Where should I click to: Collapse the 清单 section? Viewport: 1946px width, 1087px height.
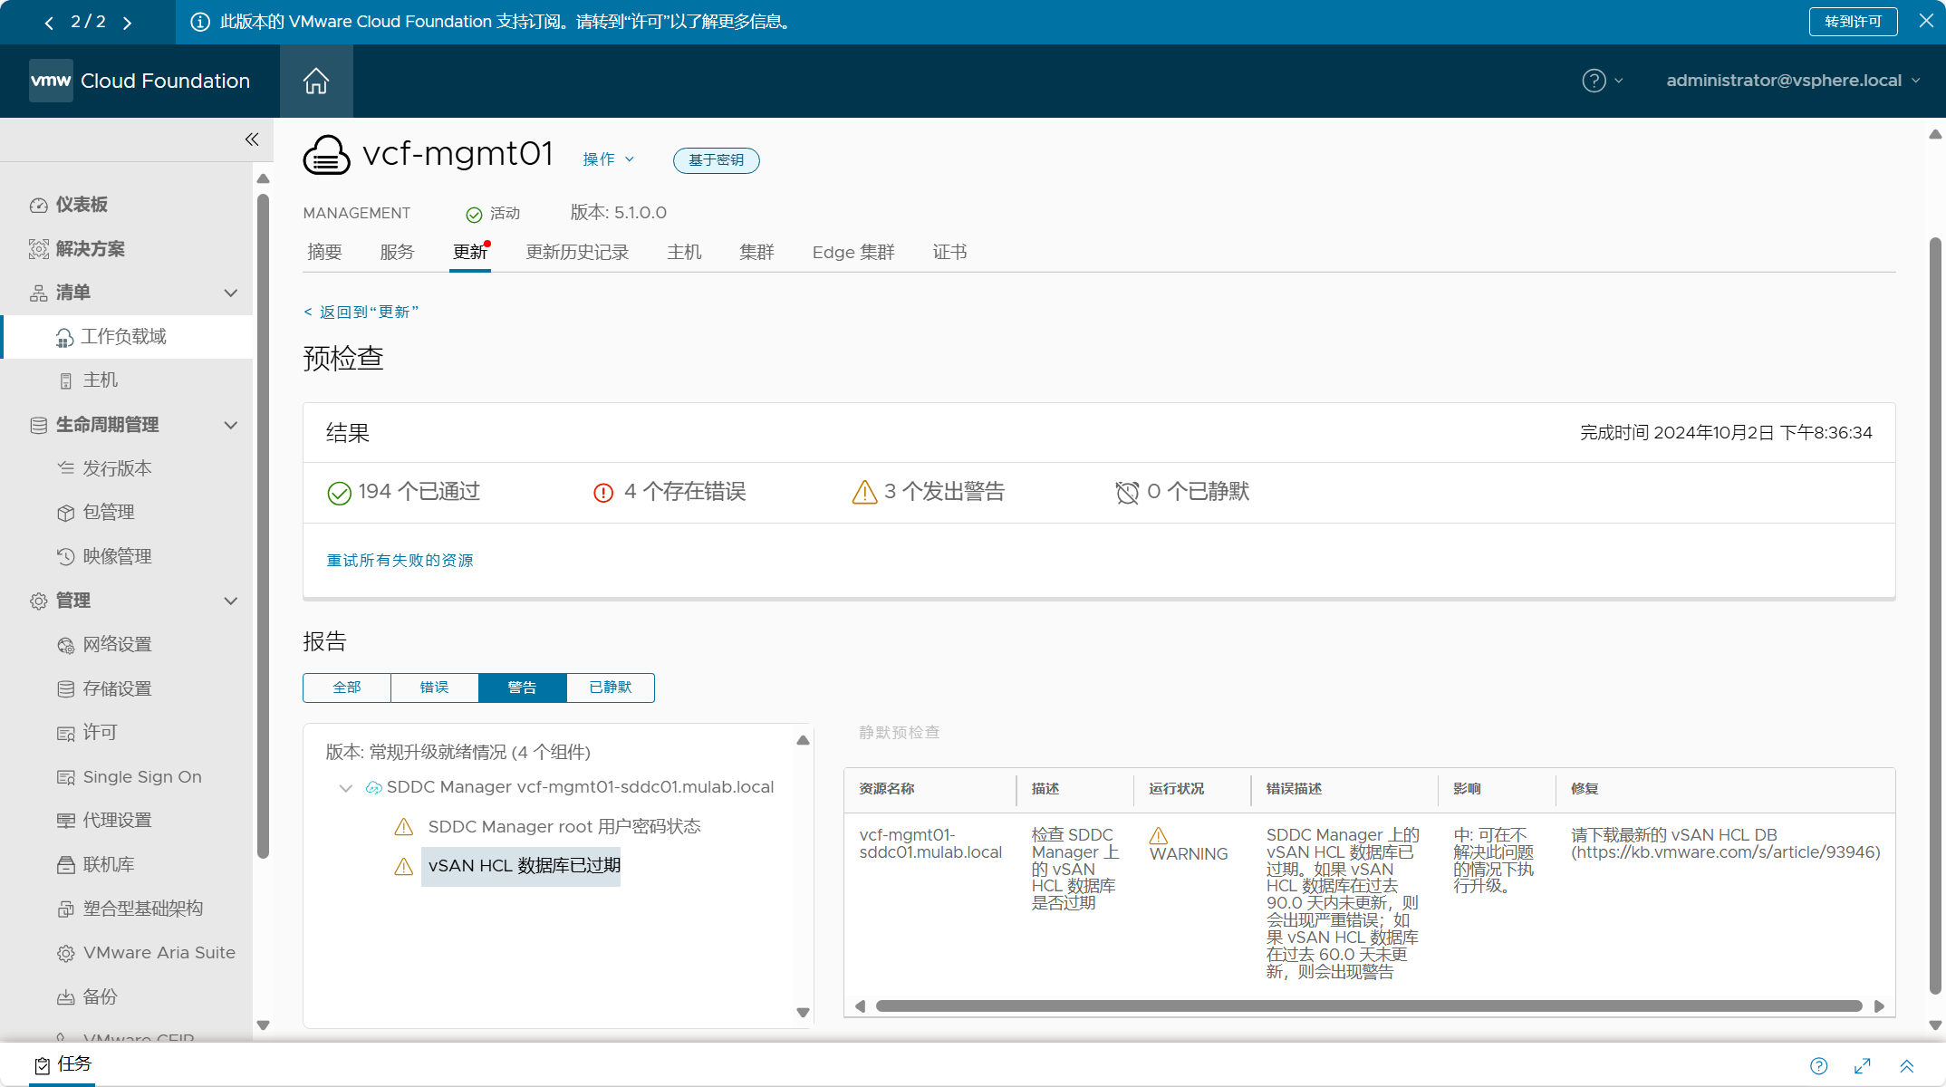tap(231, 293)
